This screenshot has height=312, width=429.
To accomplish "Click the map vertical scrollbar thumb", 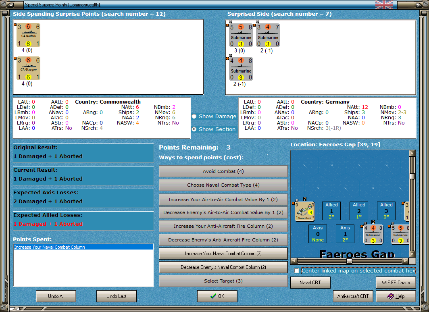I will [x=412, y=176].
